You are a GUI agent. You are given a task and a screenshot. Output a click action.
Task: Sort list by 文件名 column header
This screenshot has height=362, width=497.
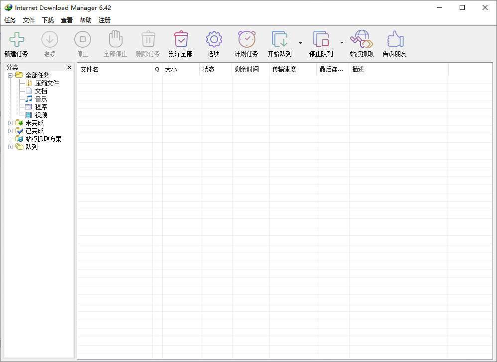click(x=115, y=70)
